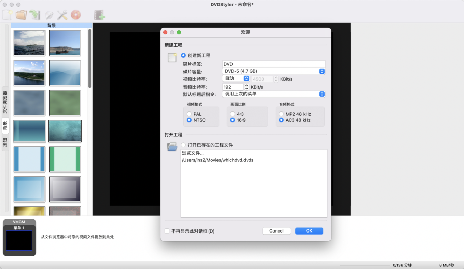The width and height of the screenshot is (464, 269).
Task: Click the 0/136 分钟 status text
Action: (402, 265)
